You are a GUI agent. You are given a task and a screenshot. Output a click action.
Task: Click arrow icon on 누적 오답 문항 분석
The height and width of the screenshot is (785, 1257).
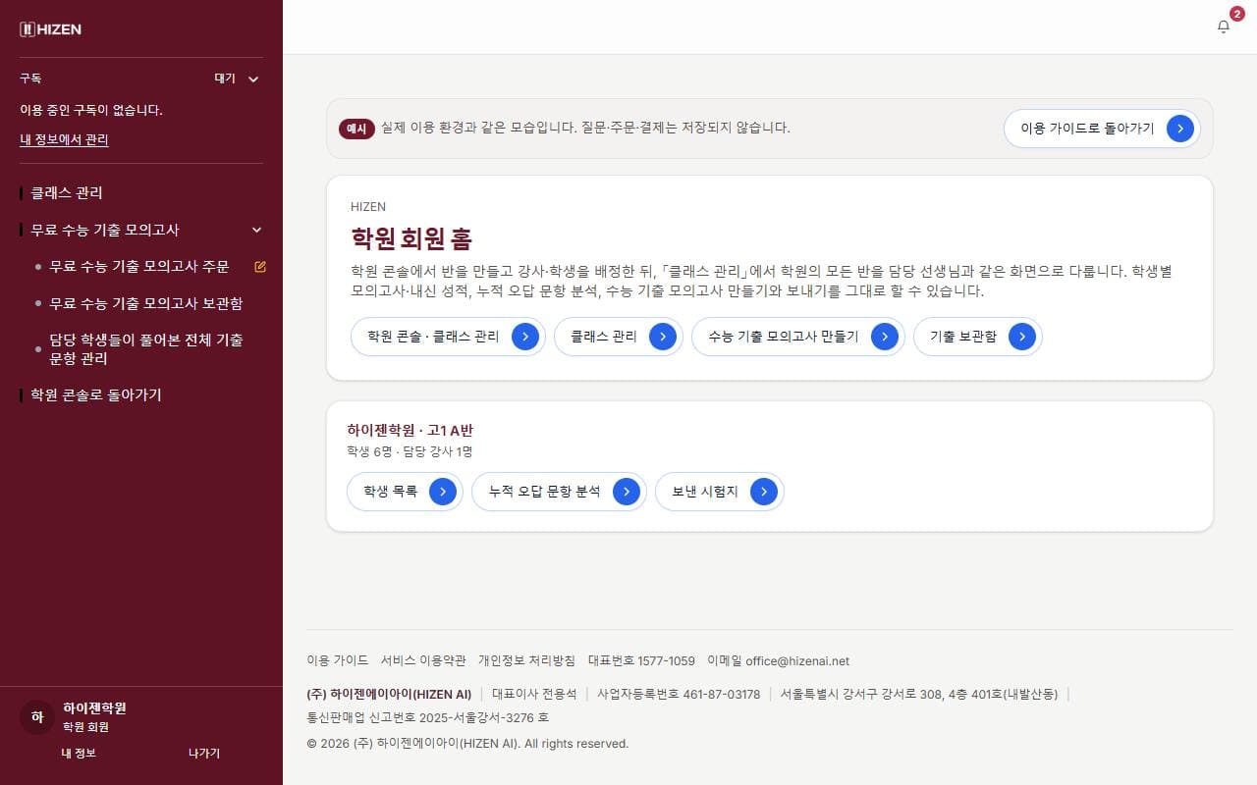point(627,492)
